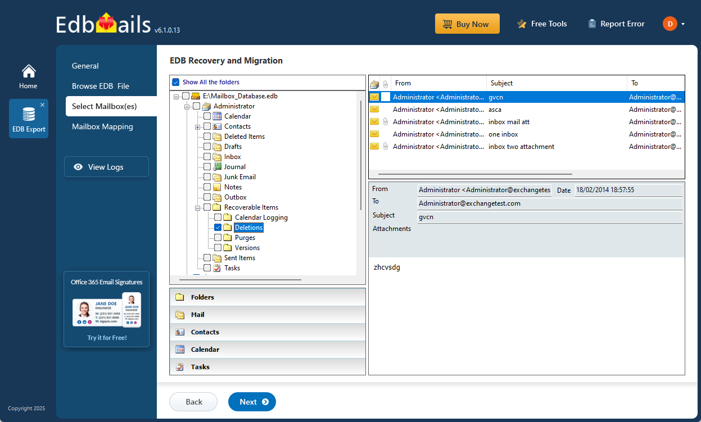Image resolution: width=701 pixels, height=422 pixels.
Task: Click the Report Error clipboard icon
Action: 592,24
